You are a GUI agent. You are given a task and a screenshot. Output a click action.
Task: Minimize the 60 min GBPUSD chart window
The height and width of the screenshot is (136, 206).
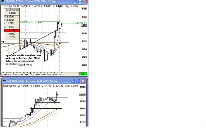click(x=73, y=81)
